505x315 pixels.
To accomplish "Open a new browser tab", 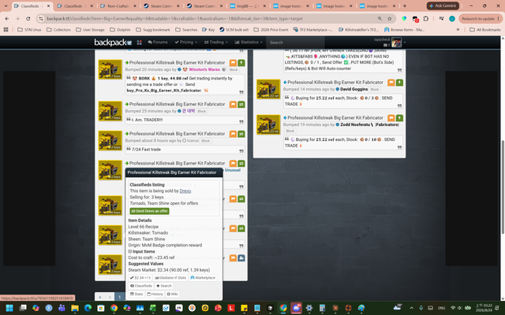I will [405, 6].
